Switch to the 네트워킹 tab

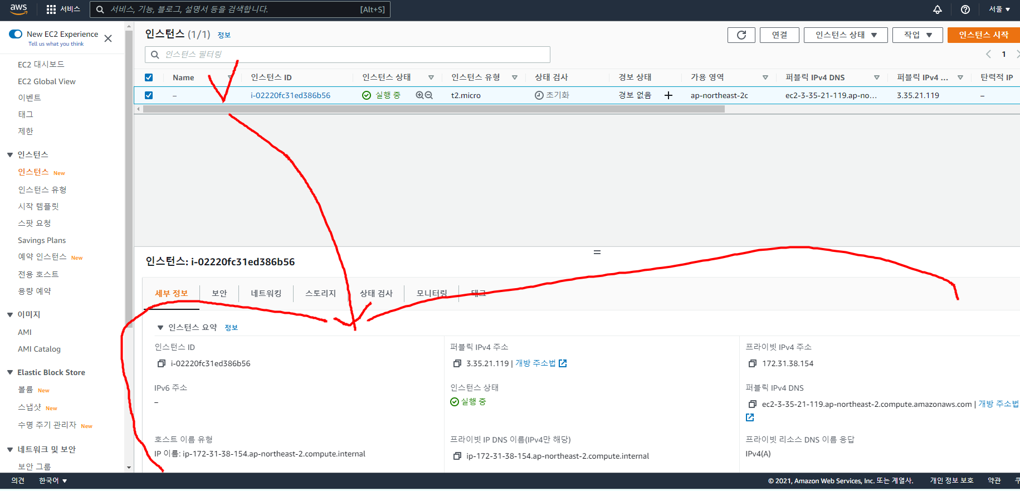click(x=266, y=293)
